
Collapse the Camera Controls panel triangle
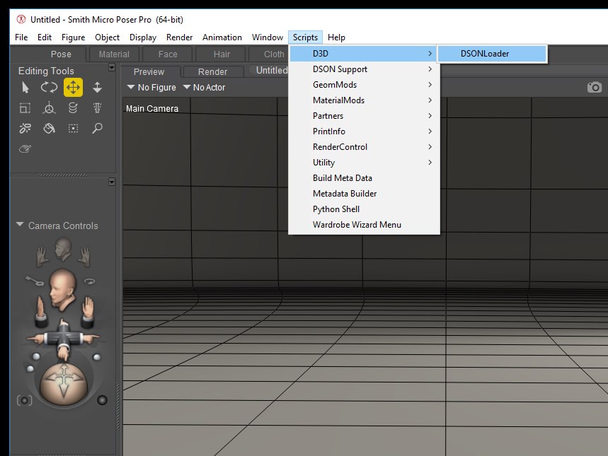coord(20,225)
